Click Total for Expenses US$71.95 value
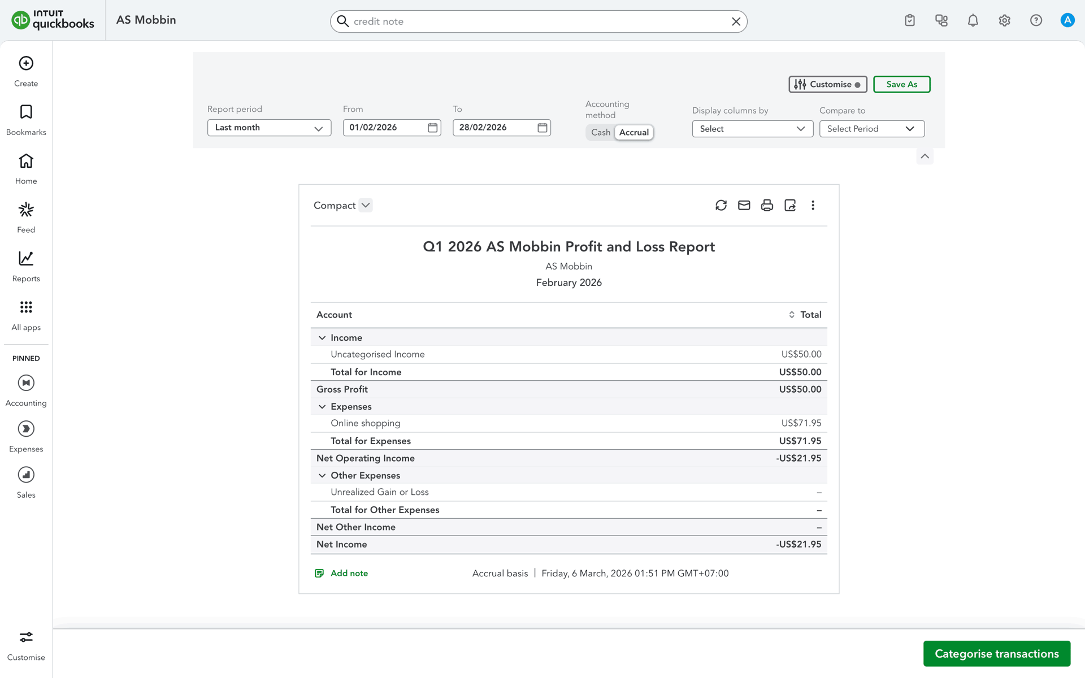This screenshot has height=678, width=1085. [x=800, y=441]
